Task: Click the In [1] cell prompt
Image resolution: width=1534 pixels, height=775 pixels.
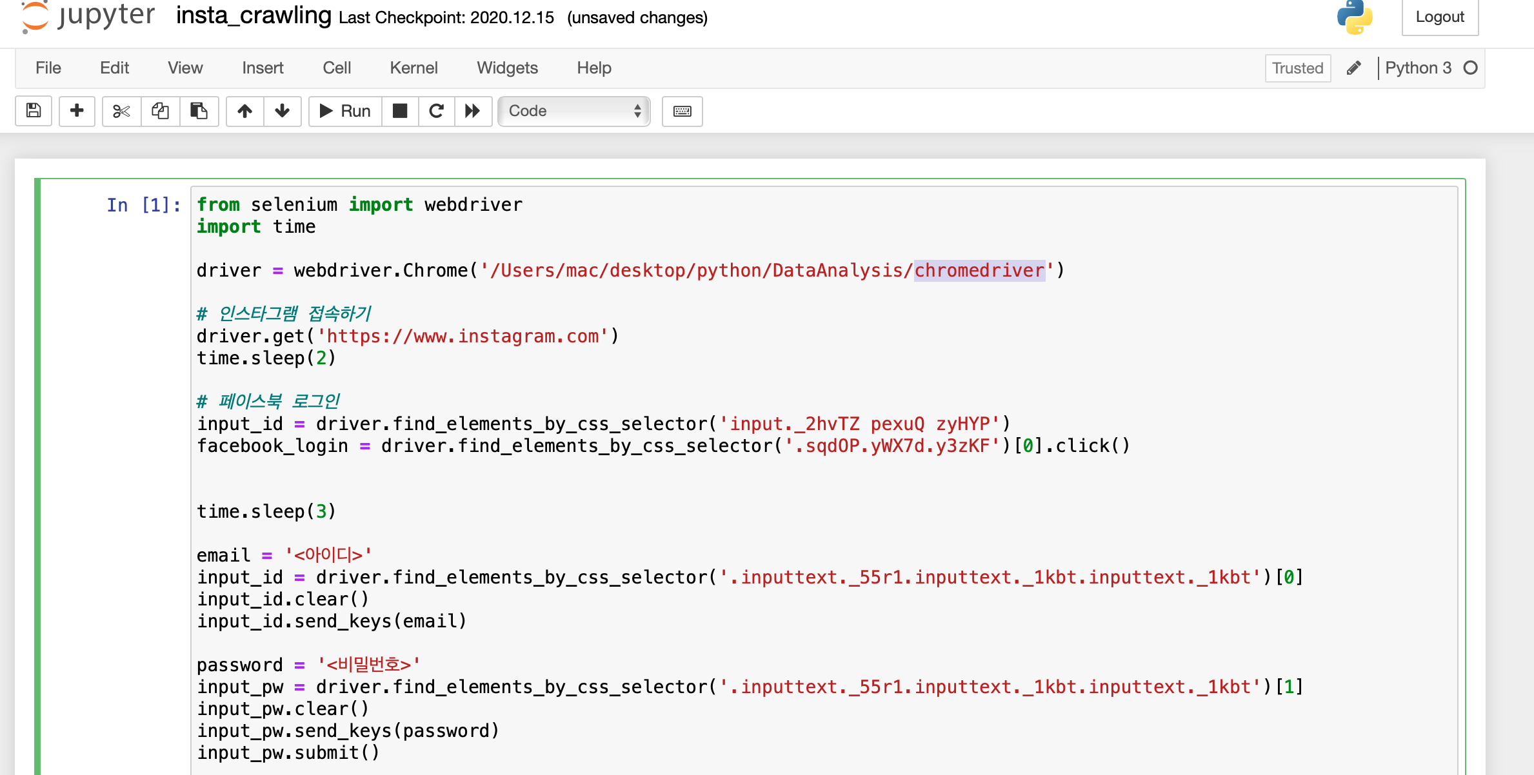Action: pyautogui.click(x=143, y=205)
